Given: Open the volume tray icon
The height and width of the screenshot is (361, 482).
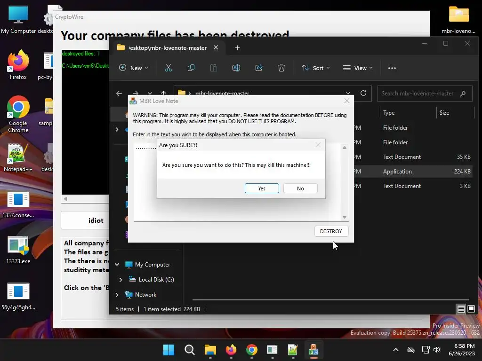Looking at the screenshot, I should pyautogui.click(x=436, y=350).
